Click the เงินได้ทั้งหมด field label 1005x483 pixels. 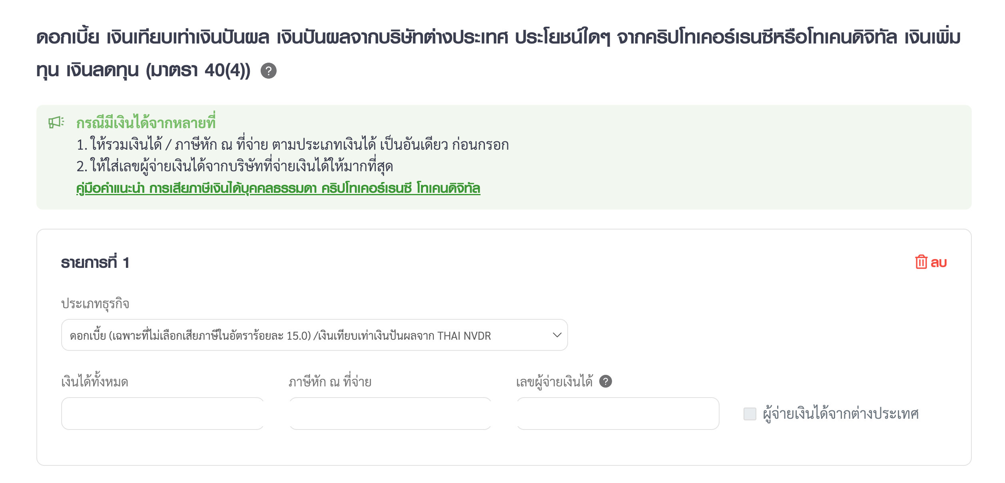95,382
